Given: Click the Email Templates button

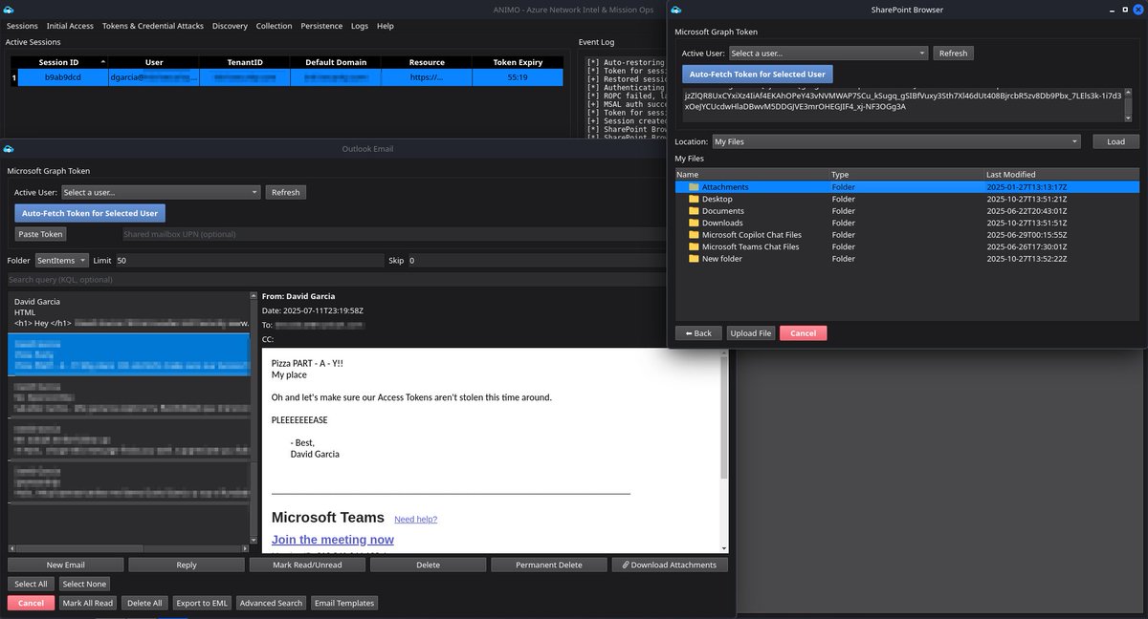Looking at the screenshot, I should (x=344, y=603).
